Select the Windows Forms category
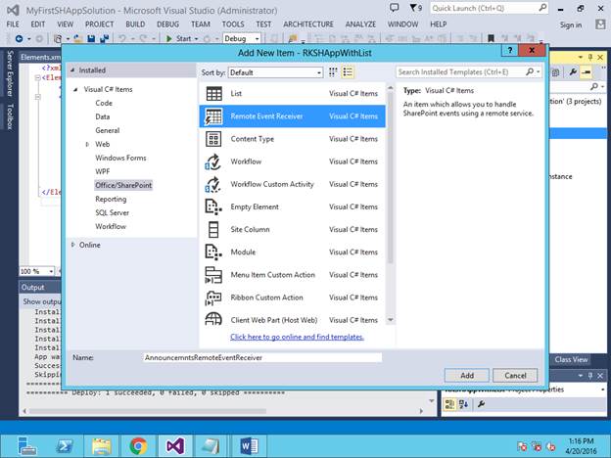Viewport: 611px width, 458px height. click(120, 158)
